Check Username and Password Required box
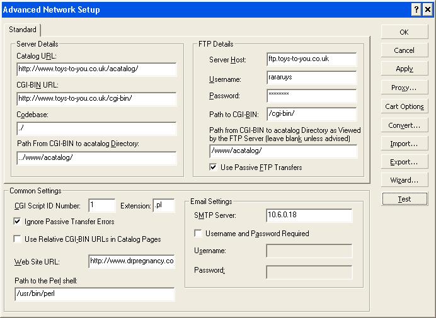The width and height of the screenshot is (436, 318). pyautogui.click(x=198, y=234)
